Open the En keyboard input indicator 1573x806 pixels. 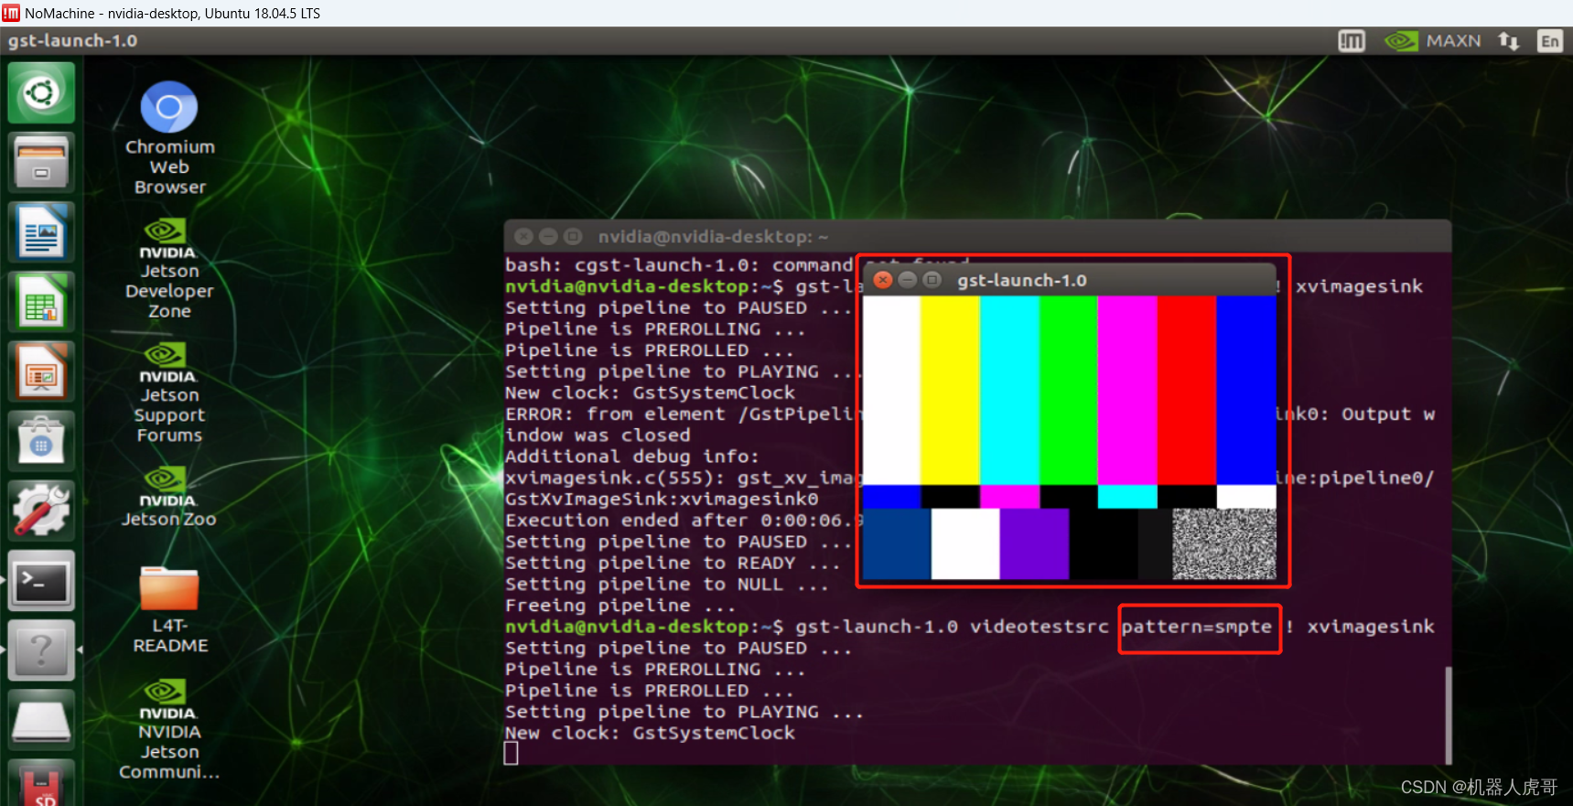coord(1549,41)
